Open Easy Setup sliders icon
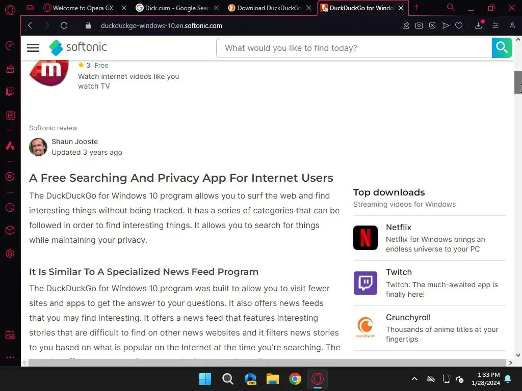The width and height of the screenshot is (522, 391). [495, 25]
